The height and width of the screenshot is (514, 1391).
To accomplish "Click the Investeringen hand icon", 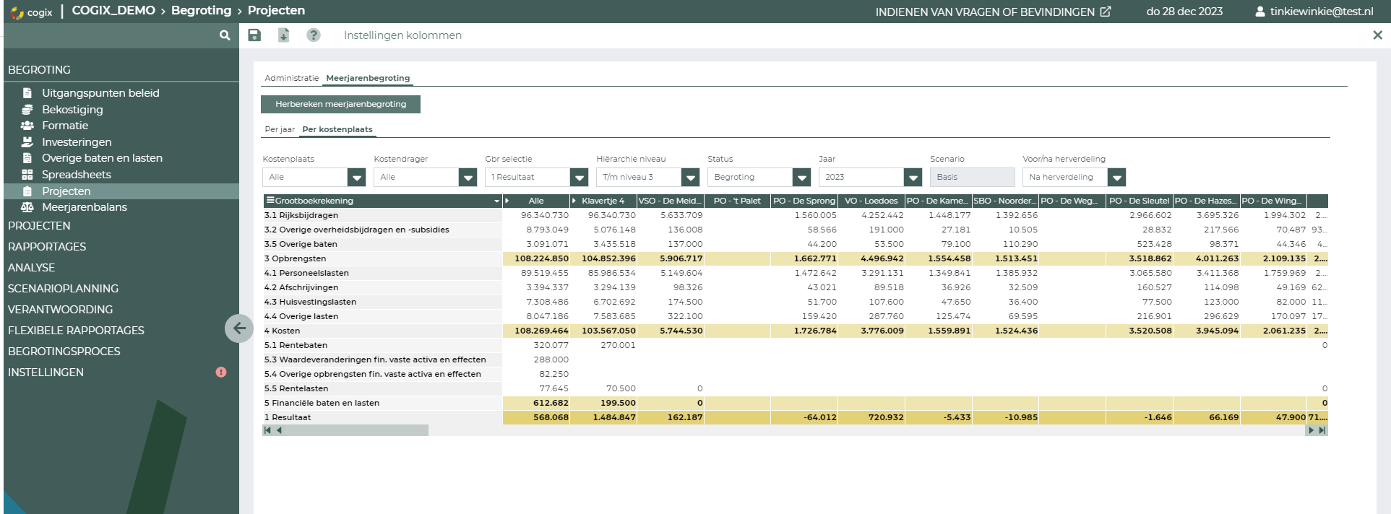I will click(x=27, y=142).
